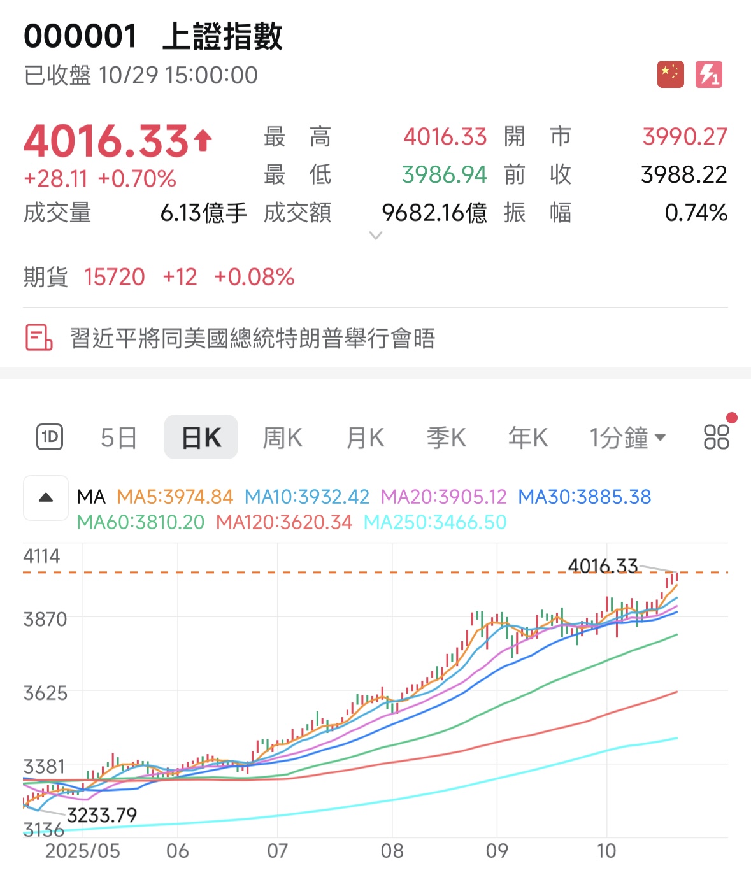This screenshot has width=751, height=882.
Task: Switch to the 周K weekly tab
Action: pos(282,437)
